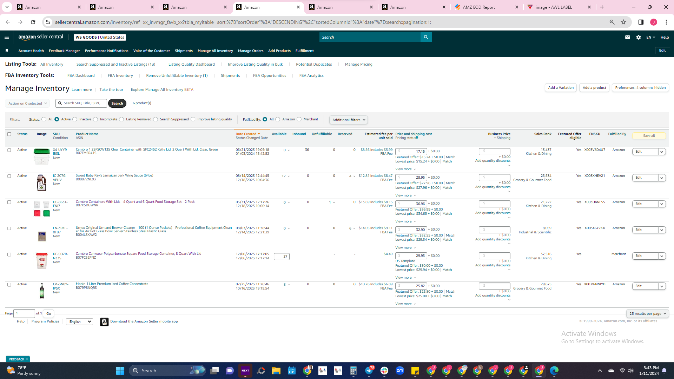
Task: Select the Search Suppressed filter
Action: click(x=156, y=119)
